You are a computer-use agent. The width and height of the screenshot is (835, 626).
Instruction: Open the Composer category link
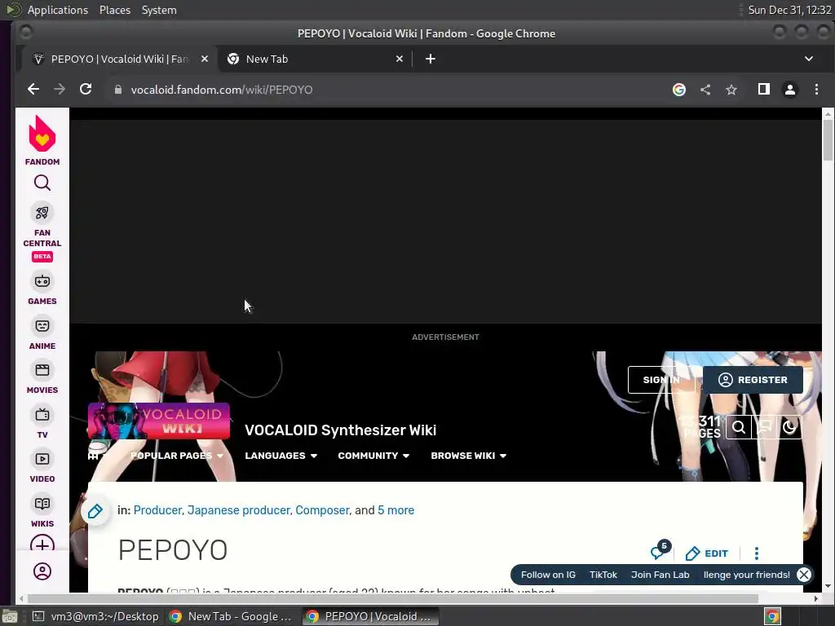323,510
